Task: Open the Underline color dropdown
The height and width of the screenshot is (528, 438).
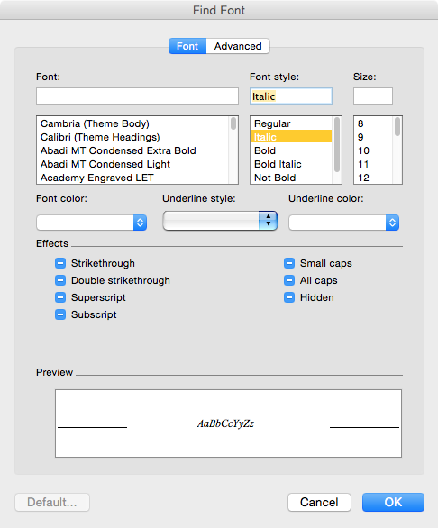Action: [343, 223]
